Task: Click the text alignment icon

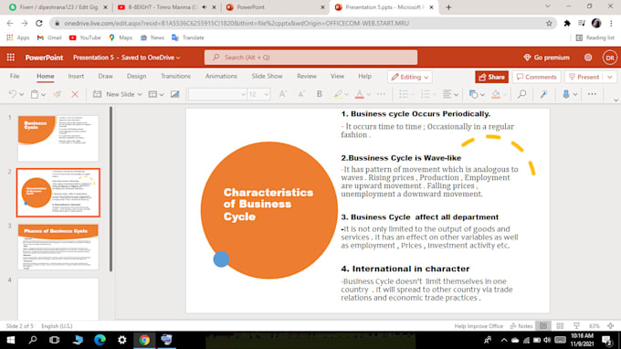Action: [447, 94]
